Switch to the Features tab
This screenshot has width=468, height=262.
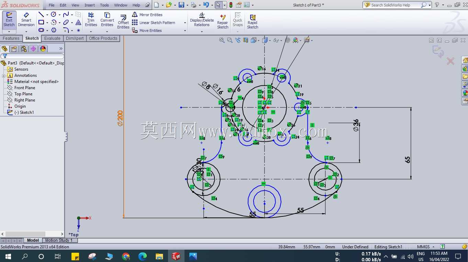(x=11, y=38)
